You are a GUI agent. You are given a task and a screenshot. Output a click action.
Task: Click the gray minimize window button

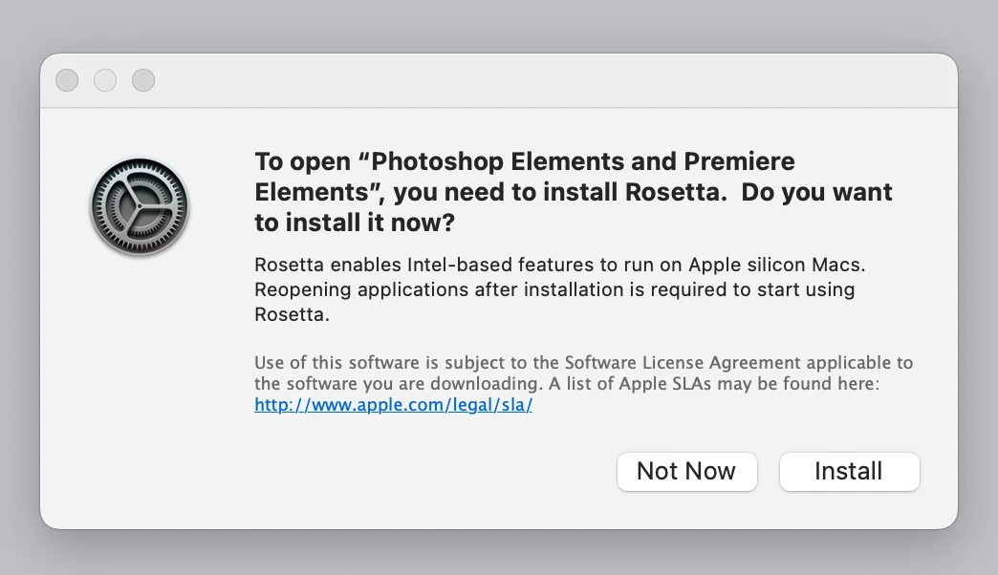click(105, 80)
